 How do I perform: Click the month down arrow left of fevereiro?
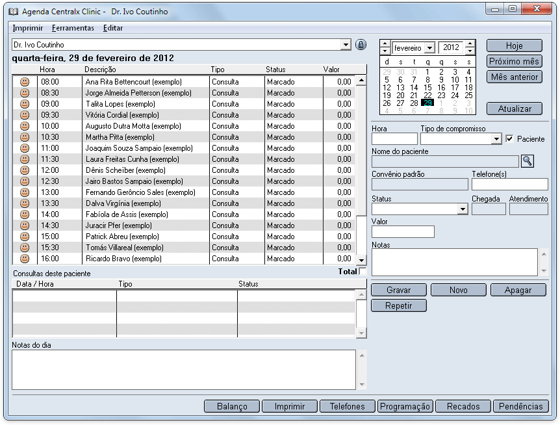pyautogui.click(x=385, y=51)
